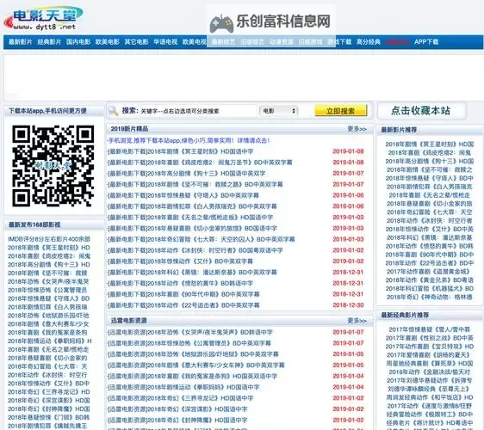Open 最新电影下载 link for《七大罪:天空的囚人》
This screenshot has height=430, width=484.
(x=202, y=239)
